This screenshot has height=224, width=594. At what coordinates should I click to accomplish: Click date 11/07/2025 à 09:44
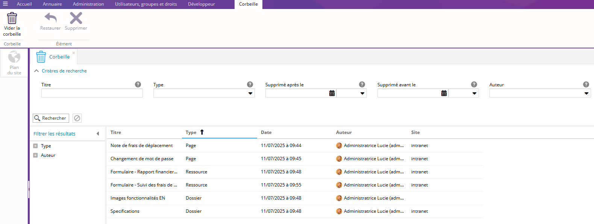281,146
